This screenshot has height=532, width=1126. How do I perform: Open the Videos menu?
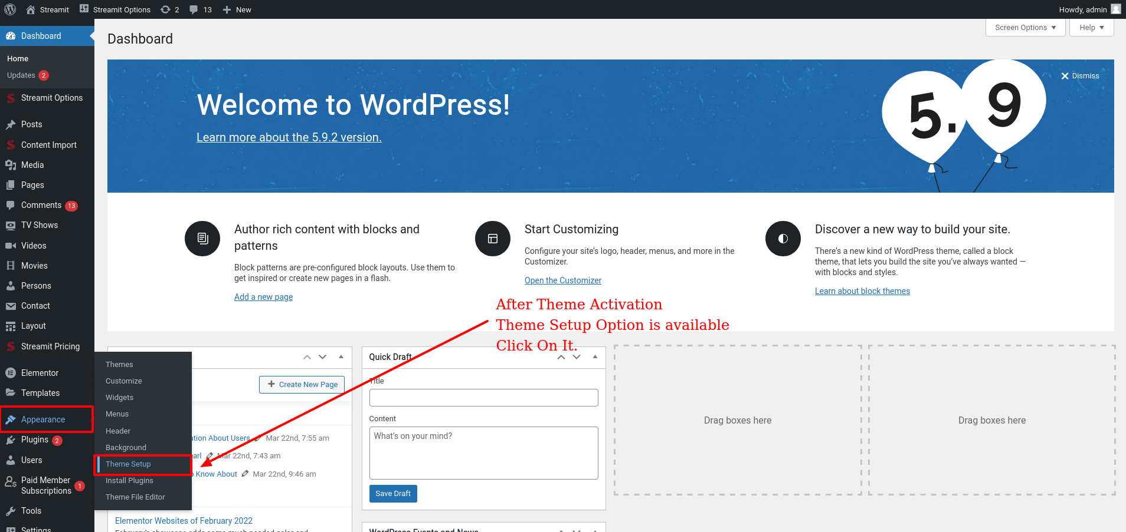coord(47,246)
